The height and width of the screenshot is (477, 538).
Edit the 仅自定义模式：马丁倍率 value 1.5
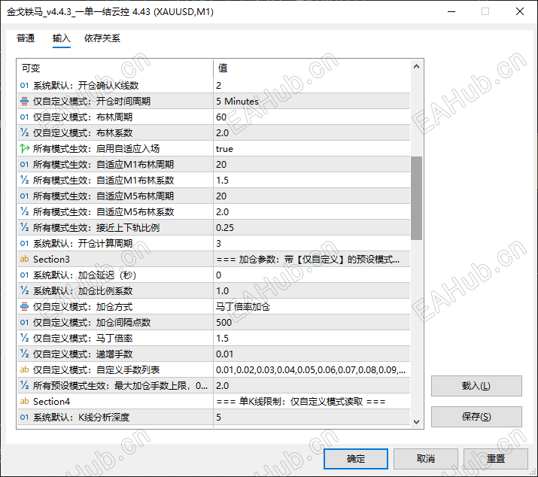(312, 338)
